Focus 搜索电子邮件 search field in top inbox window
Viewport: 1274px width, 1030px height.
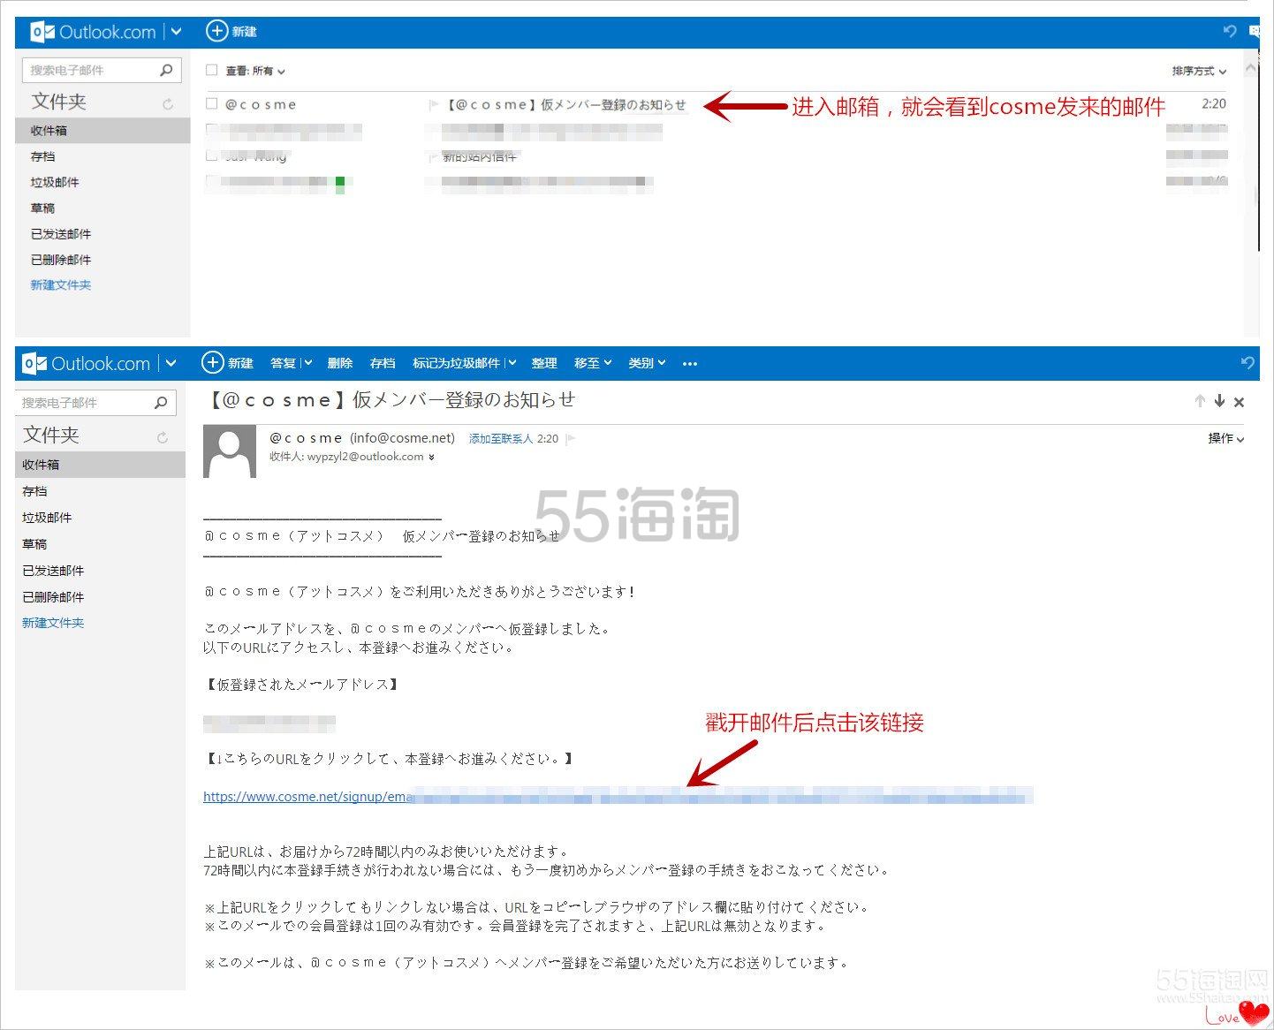(x=102, y=70)
